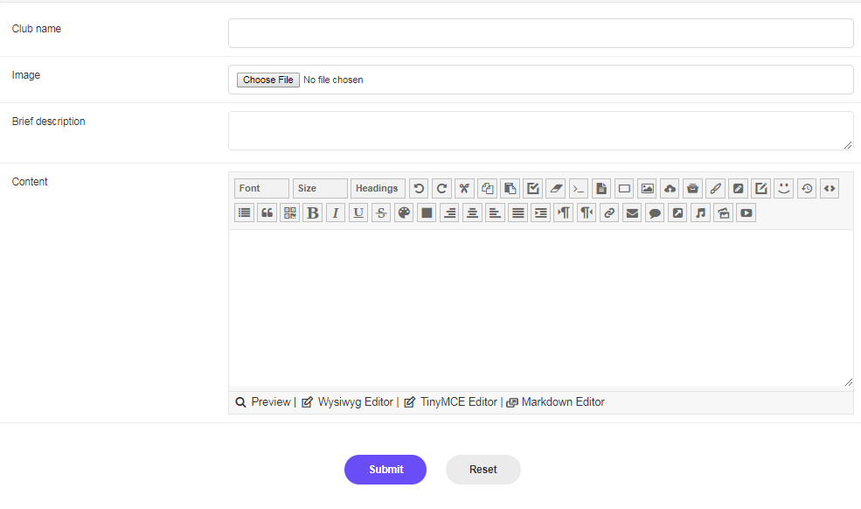Click the email envelope icon
Image resolution: width=861 pixels, height=509 pixels.
[631, 213]
